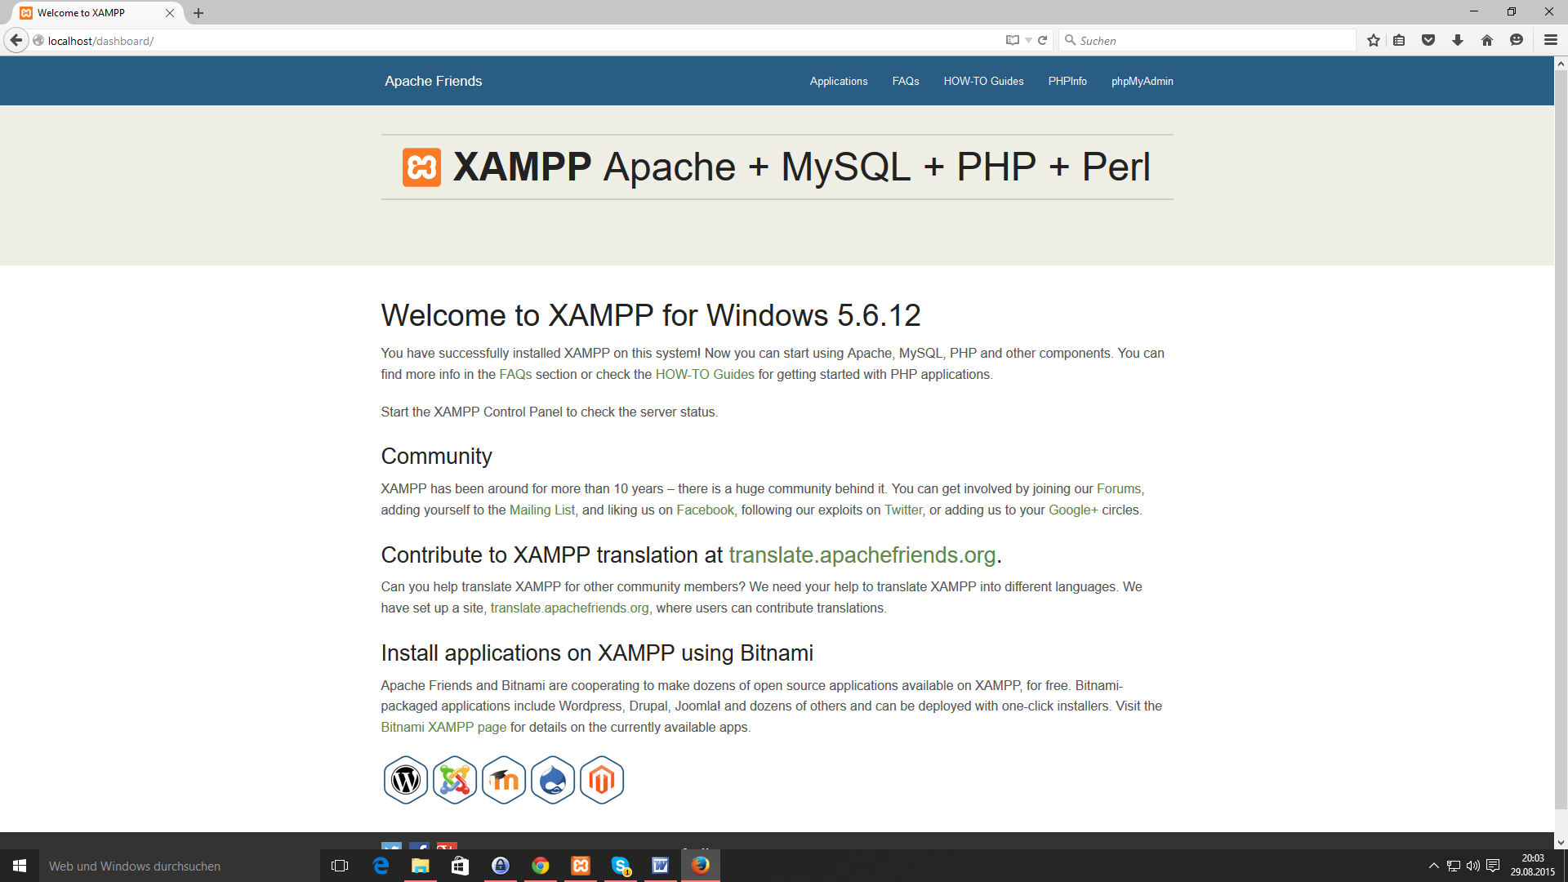The width and height of the screenshot is (1568, 882).
Task: Open XAMPP app in Windows taskbar
Action: [x=581, y=866]
